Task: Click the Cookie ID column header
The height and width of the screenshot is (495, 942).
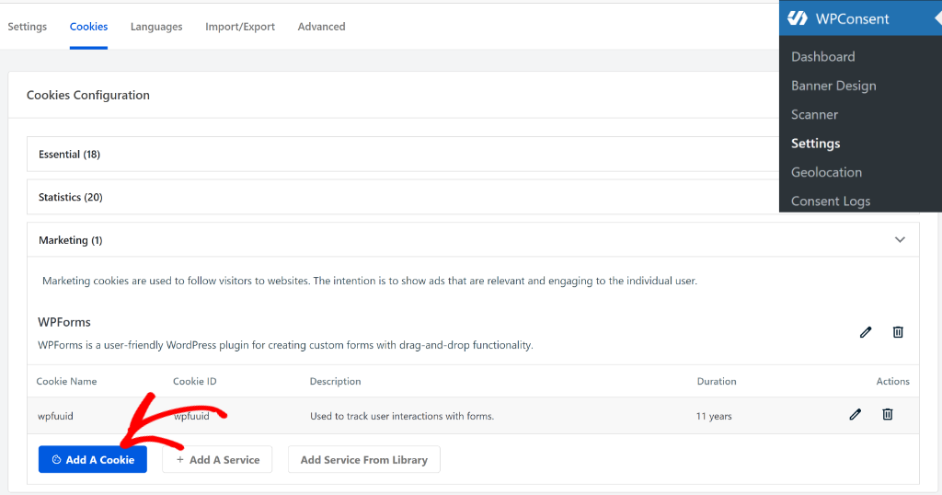Action: [x=195, y=382]
